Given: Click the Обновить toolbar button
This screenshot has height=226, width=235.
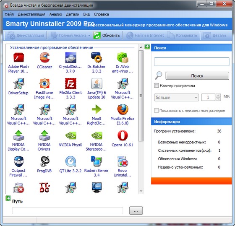Looking at the screenshot, I should 107,36.
